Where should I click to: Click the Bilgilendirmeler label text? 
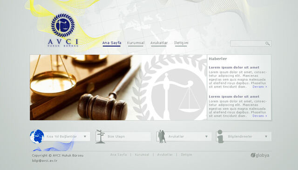click(x=240, y=136)
